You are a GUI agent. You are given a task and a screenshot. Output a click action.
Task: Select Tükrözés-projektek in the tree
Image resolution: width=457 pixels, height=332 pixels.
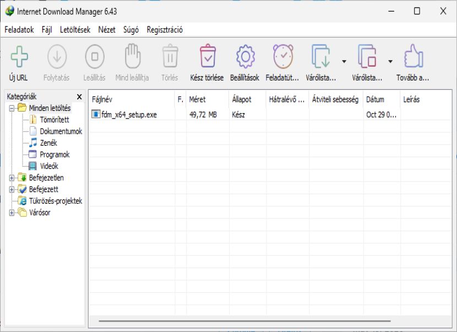56,201
